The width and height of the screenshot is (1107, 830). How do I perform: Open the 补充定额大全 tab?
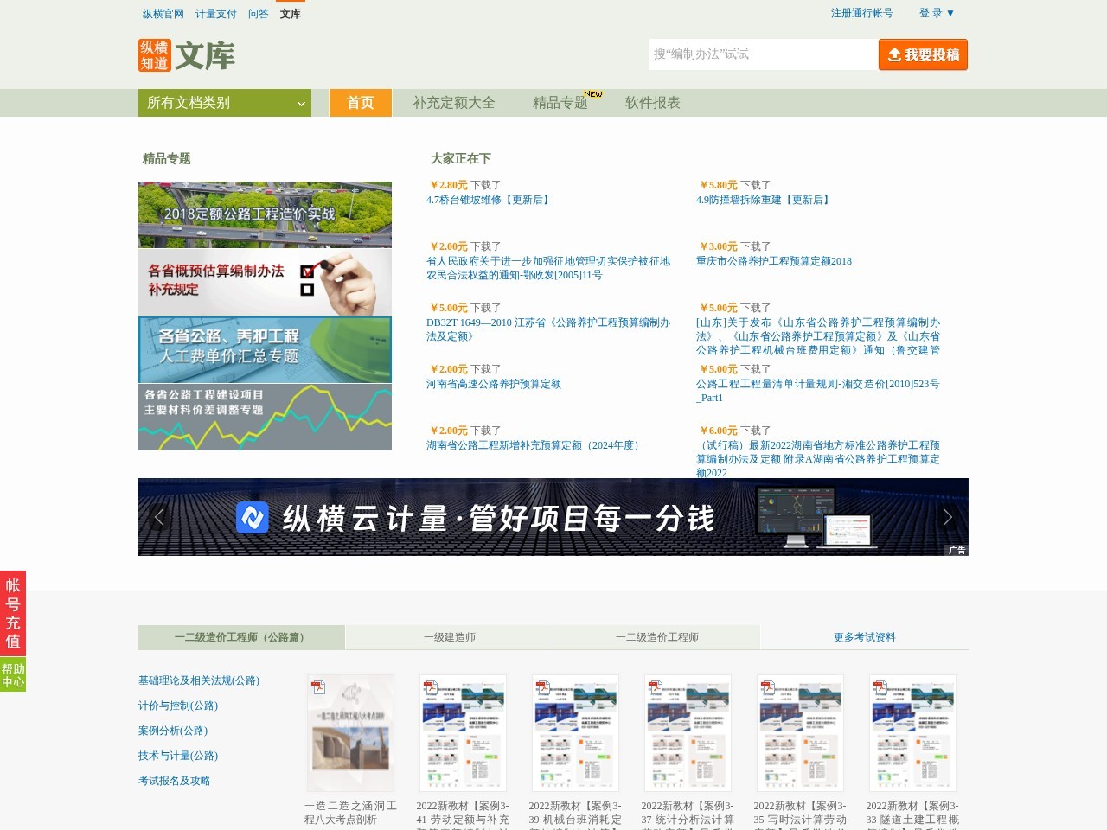point(454,103)
